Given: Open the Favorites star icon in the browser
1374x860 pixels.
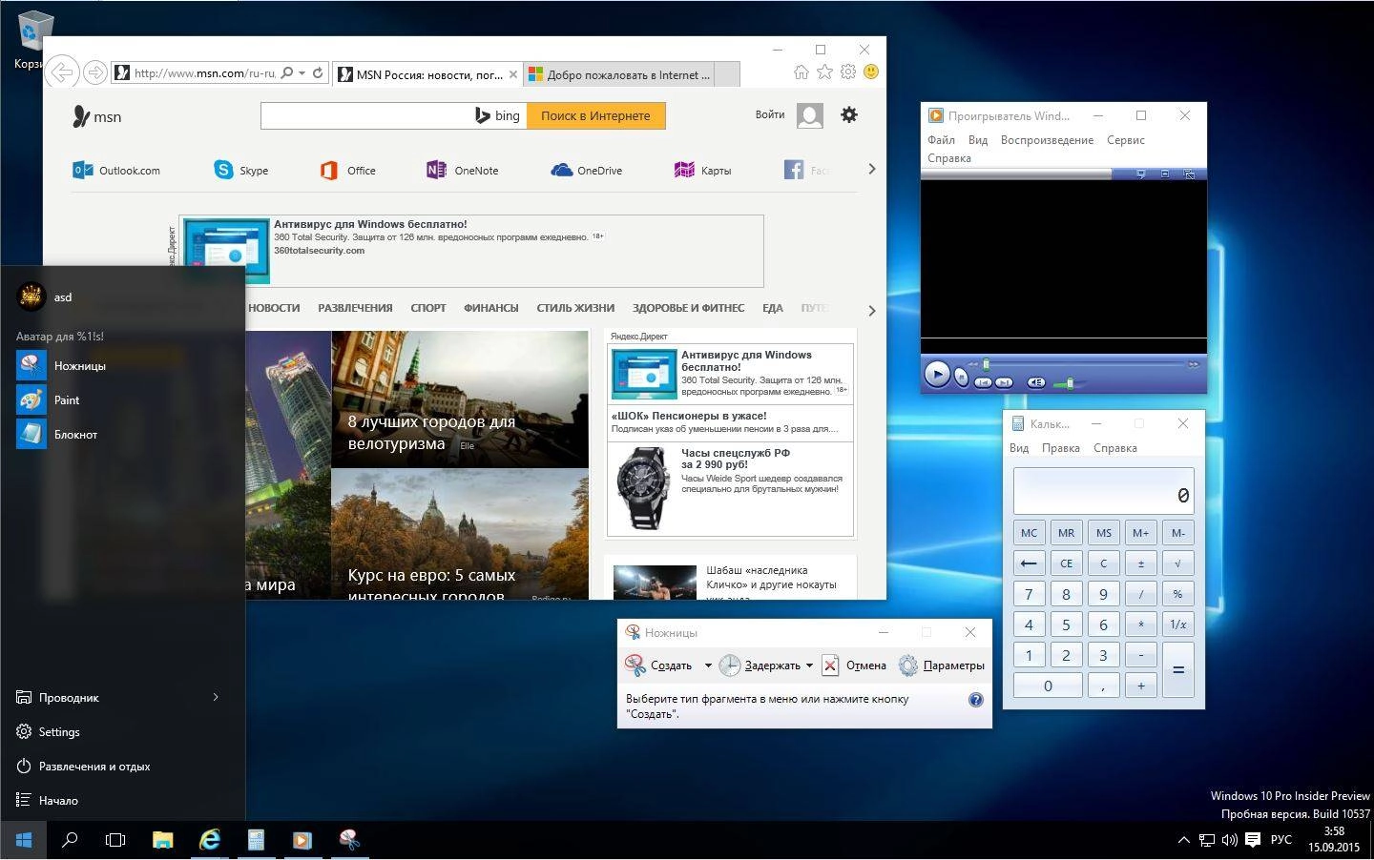Looking at the screenshot, I should [824, 72].
